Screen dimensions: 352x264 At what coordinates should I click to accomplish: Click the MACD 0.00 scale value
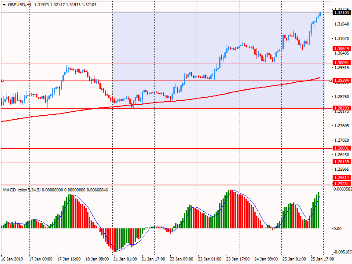click(x=337, y=228)
